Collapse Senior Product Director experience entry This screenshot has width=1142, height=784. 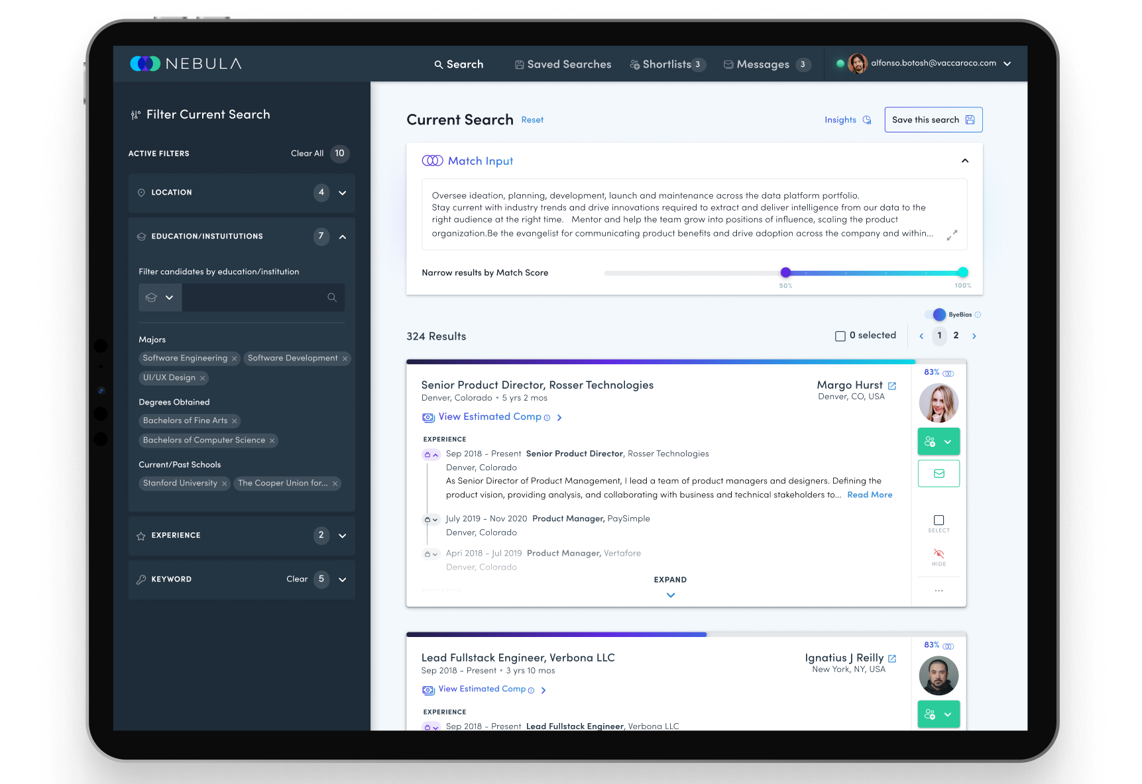click(x=431, y=455)
